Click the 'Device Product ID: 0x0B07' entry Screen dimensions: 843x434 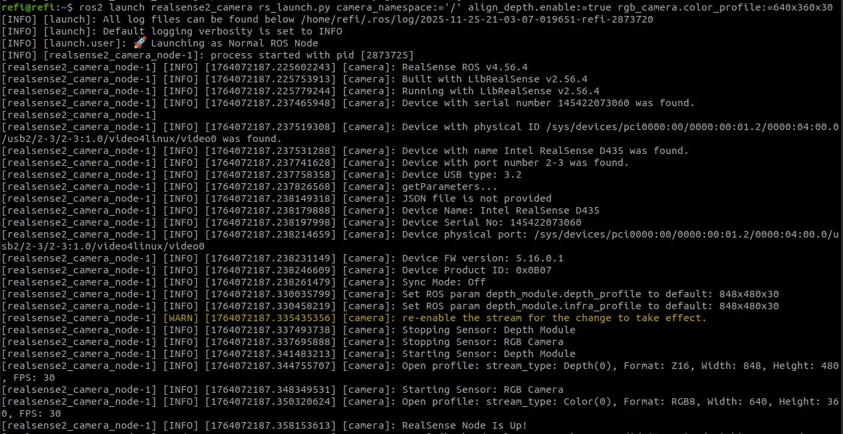point(477,270)
